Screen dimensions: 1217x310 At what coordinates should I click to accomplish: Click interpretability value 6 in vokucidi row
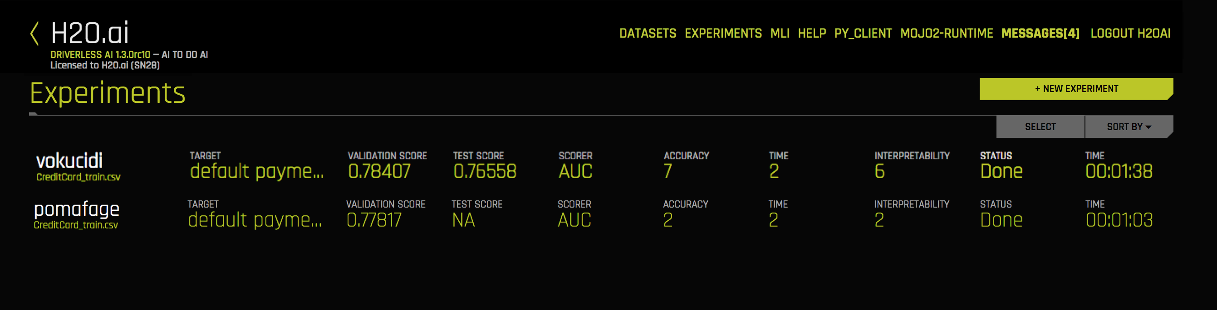[879, 171]
